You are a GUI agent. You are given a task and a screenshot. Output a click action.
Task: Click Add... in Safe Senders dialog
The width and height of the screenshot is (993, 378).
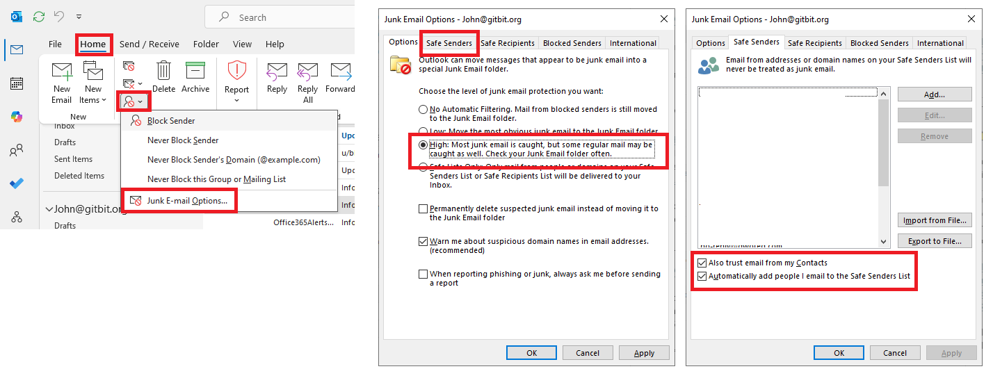point(935,94)
